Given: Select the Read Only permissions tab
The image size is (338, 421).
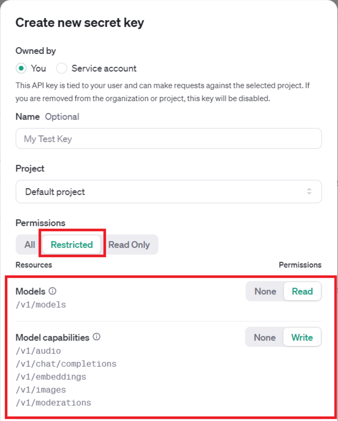Looking at the screenshot, I should pyautogui.click(x=129, y=245).
